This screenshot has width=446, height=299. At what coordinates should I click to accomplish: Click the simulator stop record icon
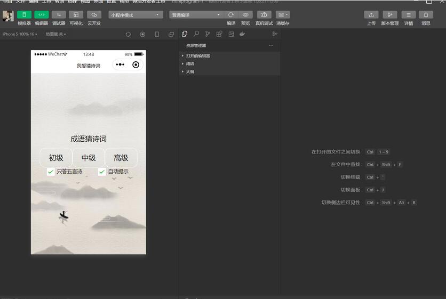coord(142,35)
